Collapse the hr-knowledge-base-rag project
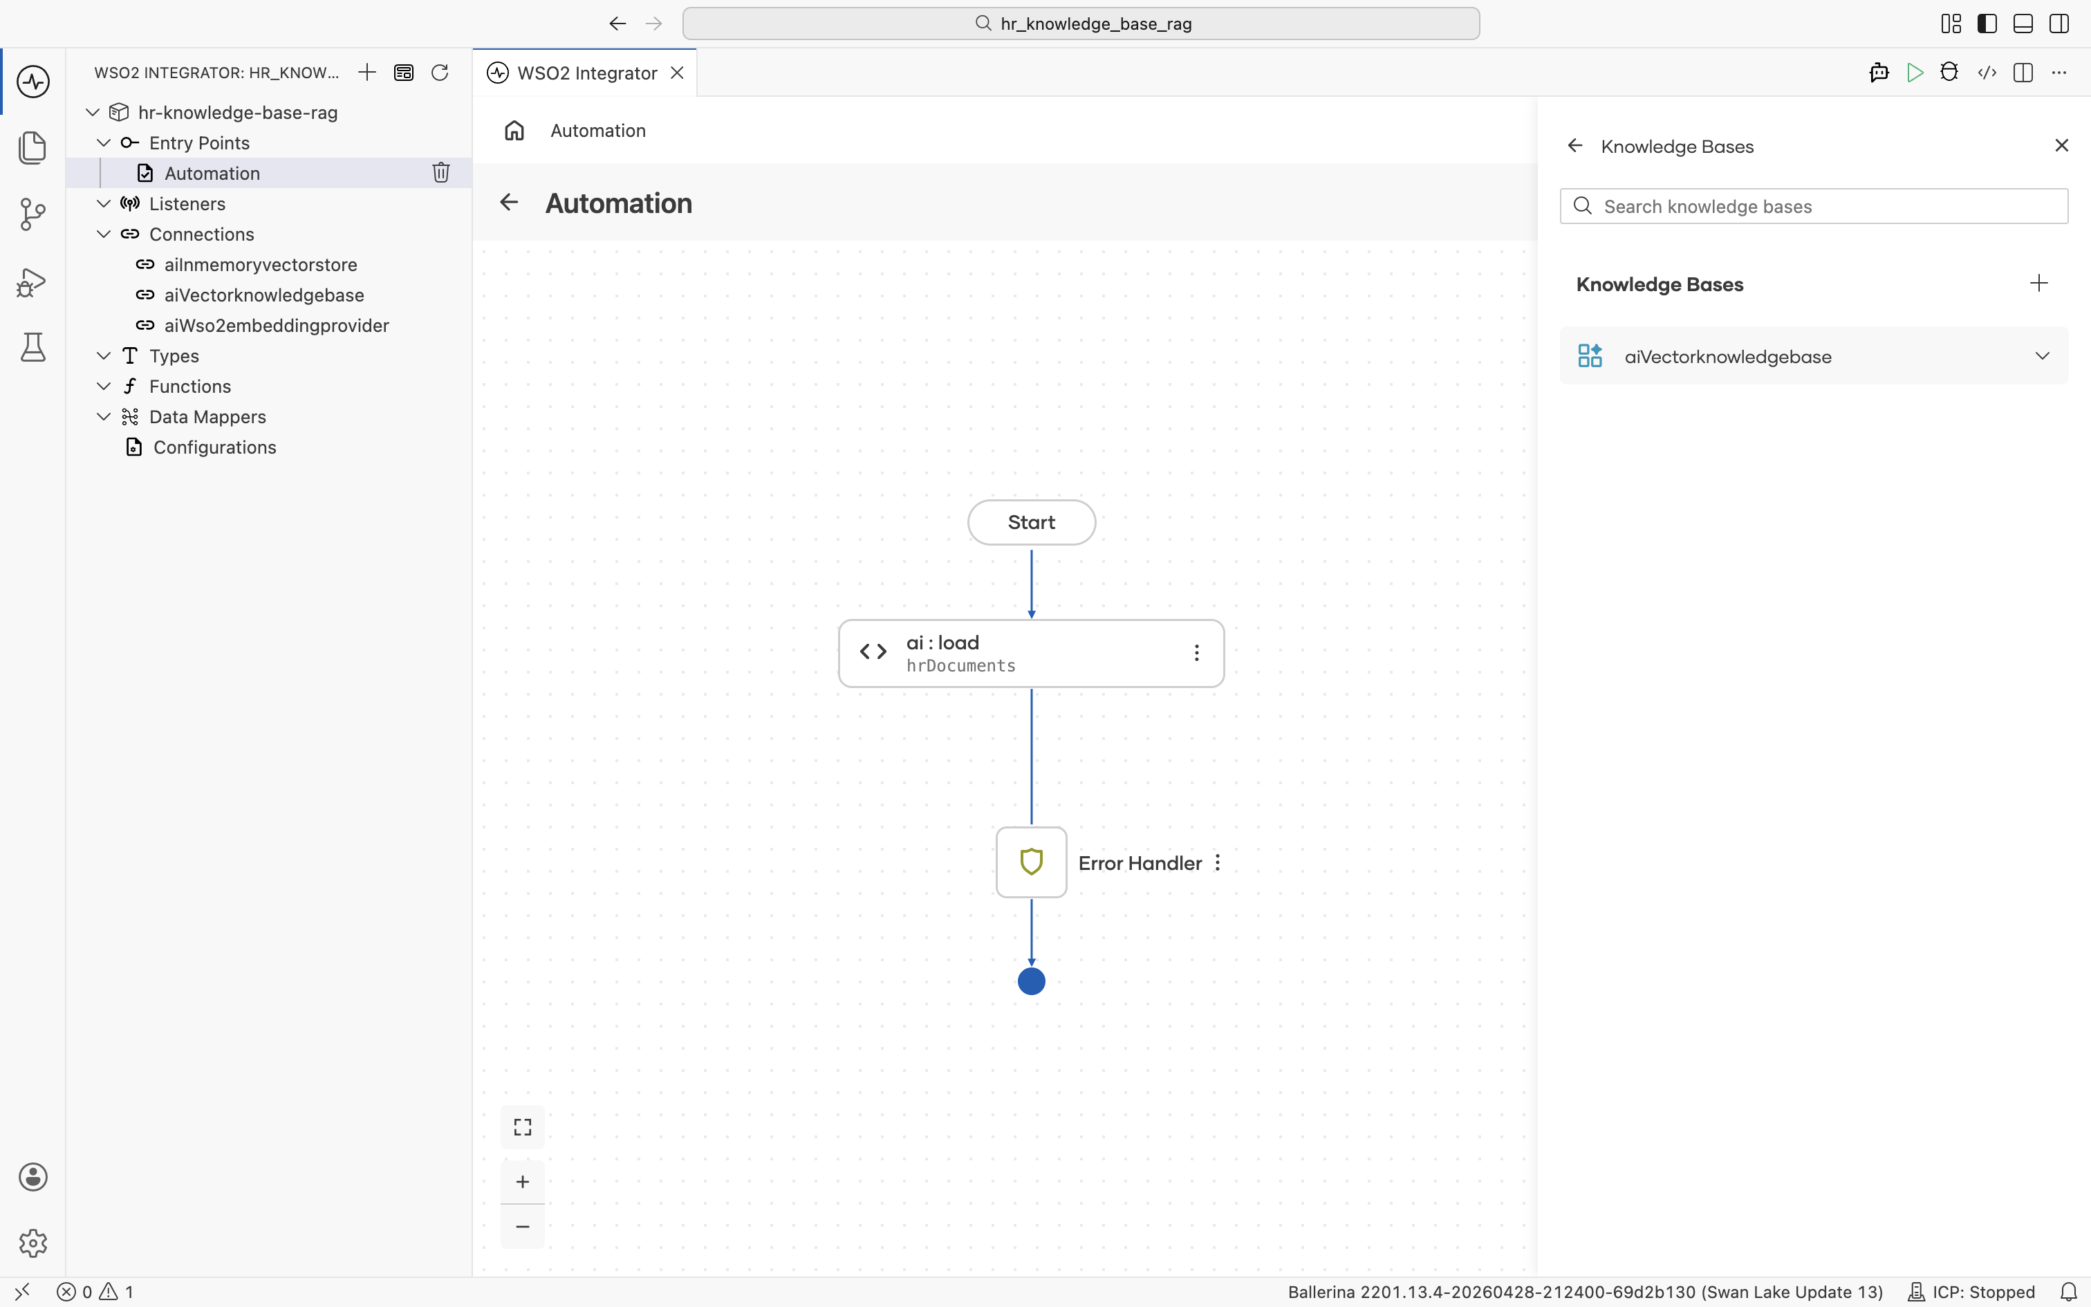Image resolution: width=2091 pixels, height=1307 pixels. point(93,112)
